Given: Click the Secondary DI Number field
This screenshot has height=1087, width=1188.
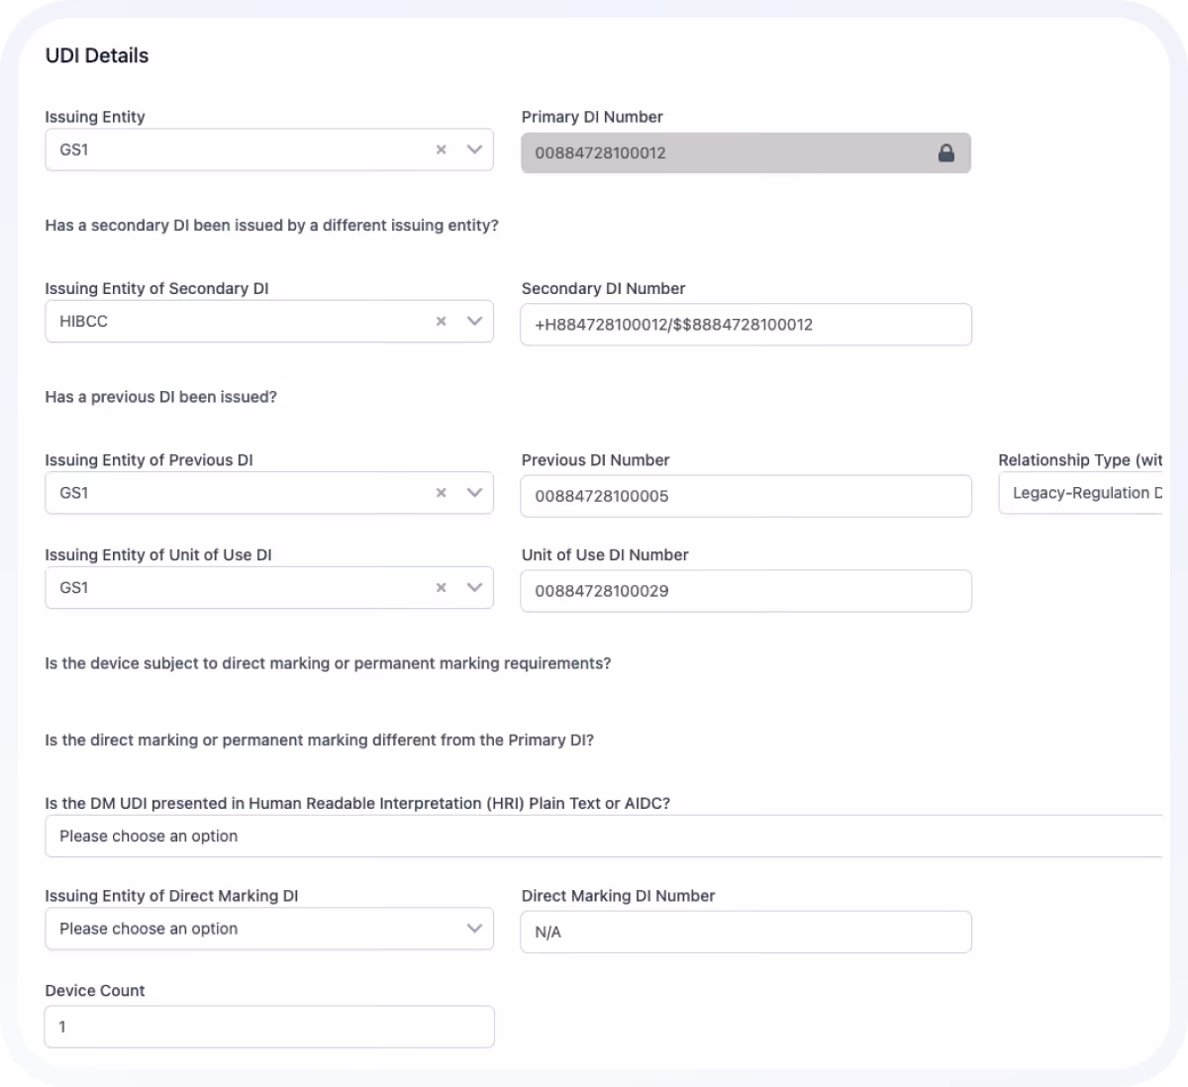Looking at the screenshot, I should point(745,325).
